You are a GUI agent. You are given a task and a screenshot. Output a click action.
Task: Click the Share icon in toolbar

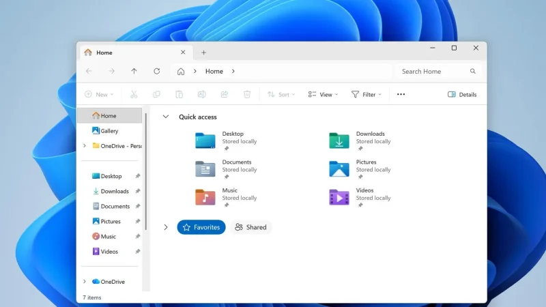click(225, 94)
